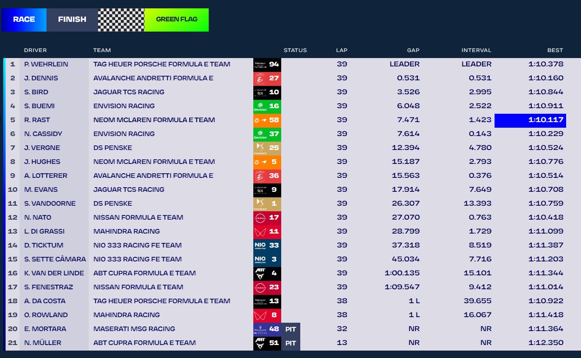Click driver name K. VAN DER LINDE
This screenshot has height=358, width=581.
point(54,273)
